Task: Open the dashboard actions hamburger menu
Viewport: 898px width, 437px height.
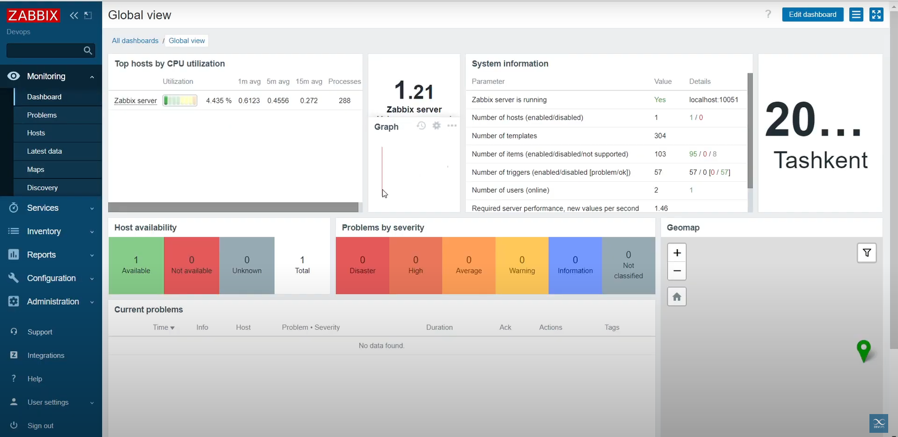Action: [856, 15]
